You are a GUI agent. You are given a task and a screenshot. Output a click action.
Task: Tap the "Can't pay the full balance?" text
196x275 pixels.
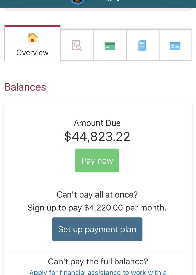pyautogui.click(x=98, y=262)
